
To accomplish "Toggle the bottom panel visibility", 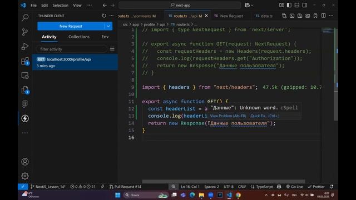I will point(296,5).
